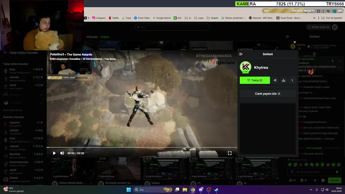Open Instagram bookmark
Screen dimensions: 345x194
click(x=99, y=18)
